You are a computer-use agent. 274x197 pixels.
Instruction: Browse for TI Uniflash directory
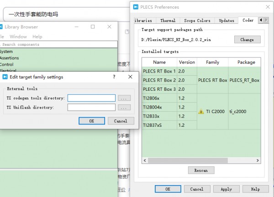point(124,107)
